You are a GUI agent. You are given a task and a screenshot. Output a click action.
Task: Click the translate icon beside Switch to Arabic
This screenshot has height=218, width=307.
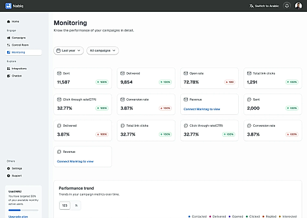251,6
